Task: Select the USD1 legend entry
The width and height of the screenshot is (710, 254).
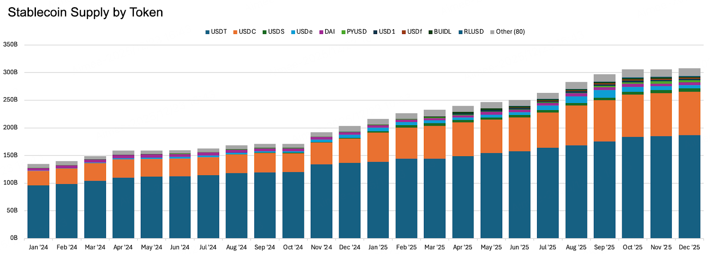Action: 384,32
